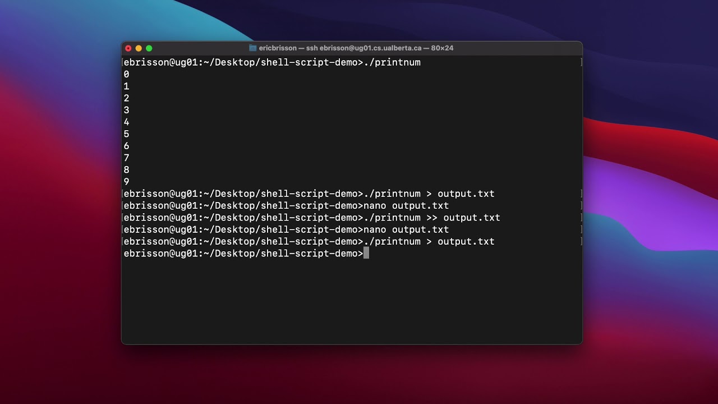Click the green zoom window button
718x404 pixels.
pyautogui.click(x=149, y=48)
